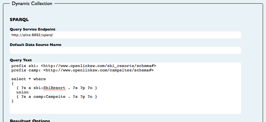
Task: Click the Resultset Options heading
Action: [x=30, y=121]
